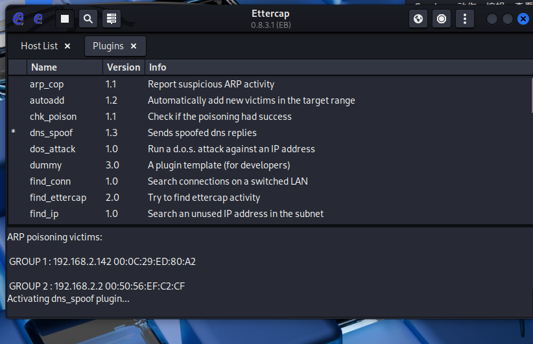This screenshot has height=344, width=533.
Task: Click the plugin list vertical scrollbar
Action: [532, 95]
